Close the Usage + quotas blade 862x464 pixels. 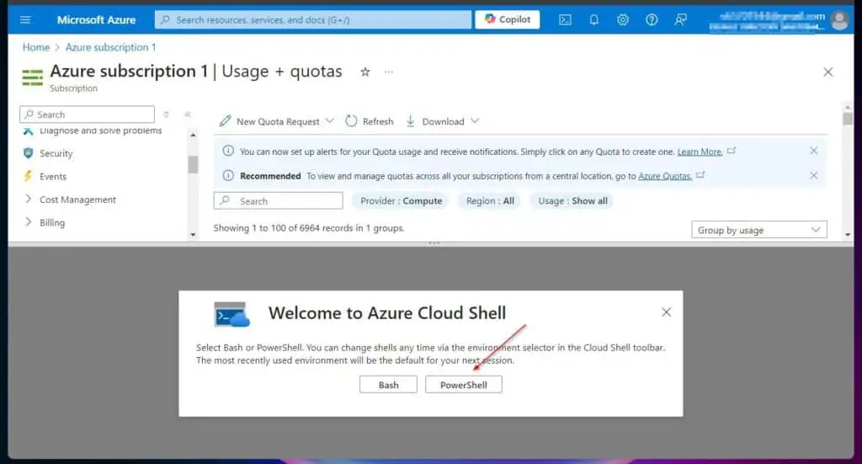tap(828, 72)
